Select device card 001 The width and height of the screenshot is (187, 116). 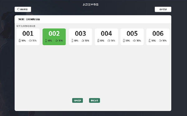(x=28, y=37)
